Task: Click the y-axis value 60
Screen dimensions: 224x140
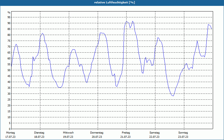Action: click(x=9, y=58)
